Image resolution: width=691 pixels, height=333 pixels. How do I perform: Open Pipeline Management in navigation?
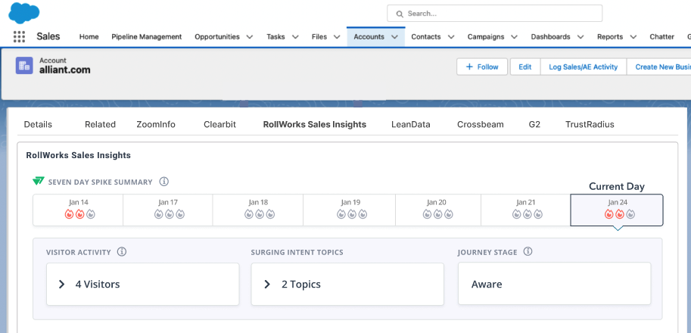coord(147,37)
